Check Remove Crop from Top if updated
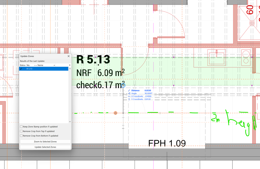260x169 pixels. pos(21,131)
